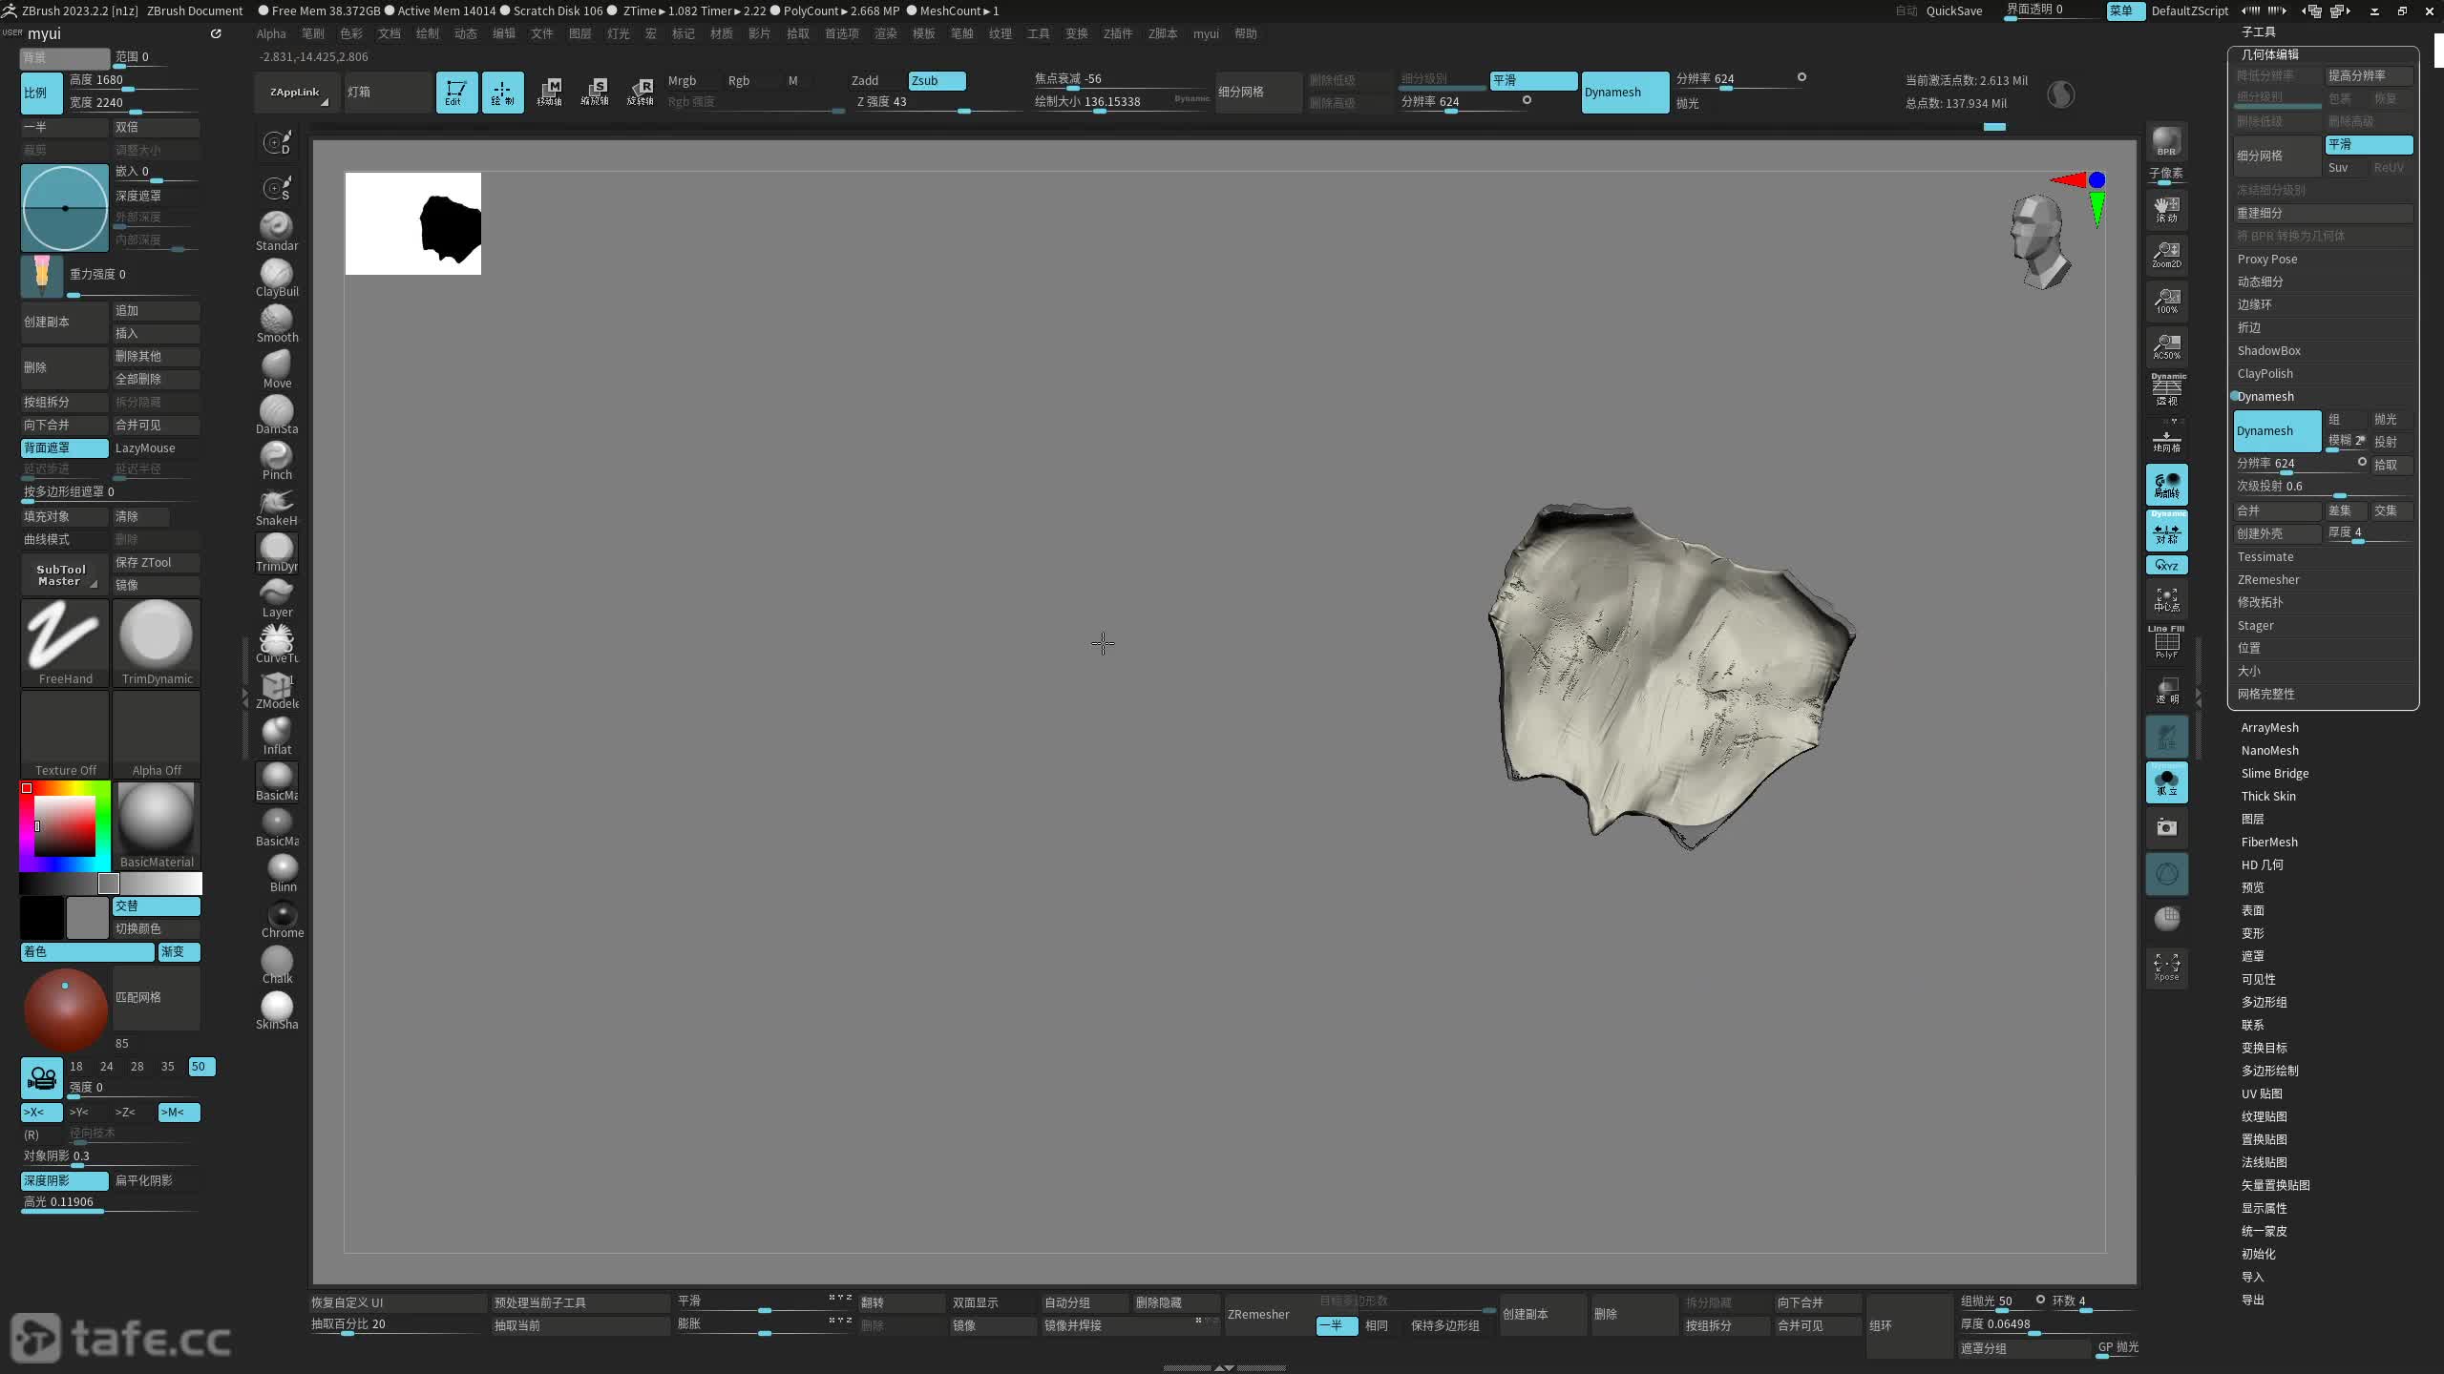Select the ClayBuildup brush icon
Screen dimensions: 2444x1374
(277, 275)
